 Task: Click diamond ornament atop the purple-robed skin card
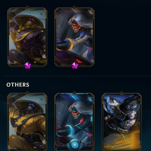(x=27, y=7)
